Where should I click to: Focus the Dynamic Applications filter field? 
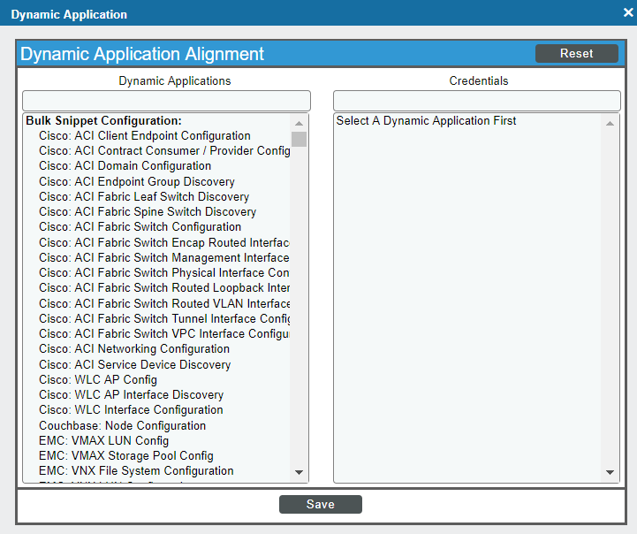[167, 101]
